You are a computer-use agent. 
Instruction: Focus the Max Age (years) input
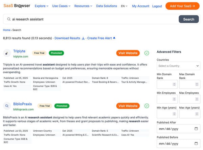[x=190, y=114]
